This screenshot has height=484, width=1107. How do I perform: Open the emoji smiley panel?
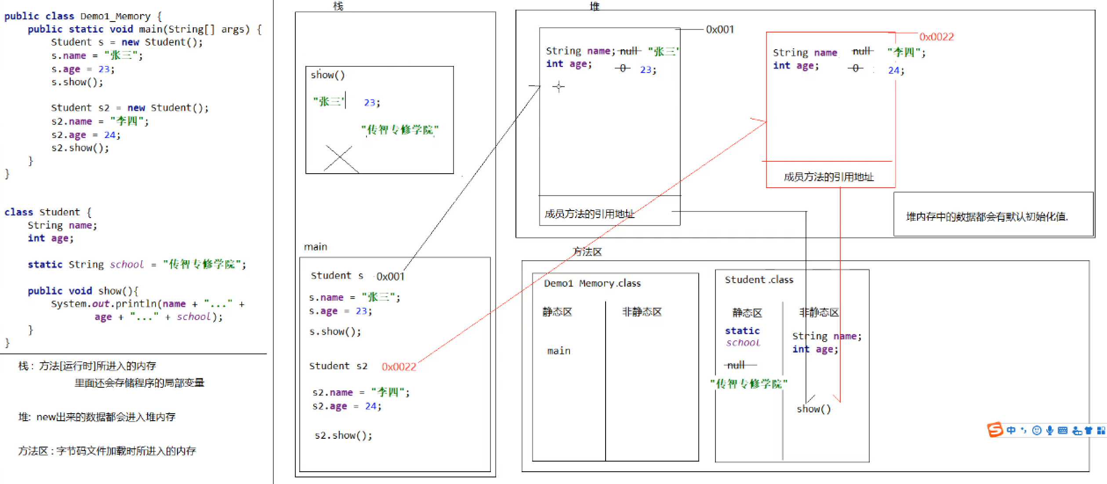(1037, 430)
